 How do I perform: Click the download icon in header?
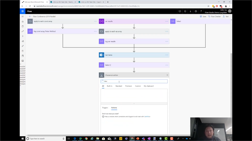[191, 11]
